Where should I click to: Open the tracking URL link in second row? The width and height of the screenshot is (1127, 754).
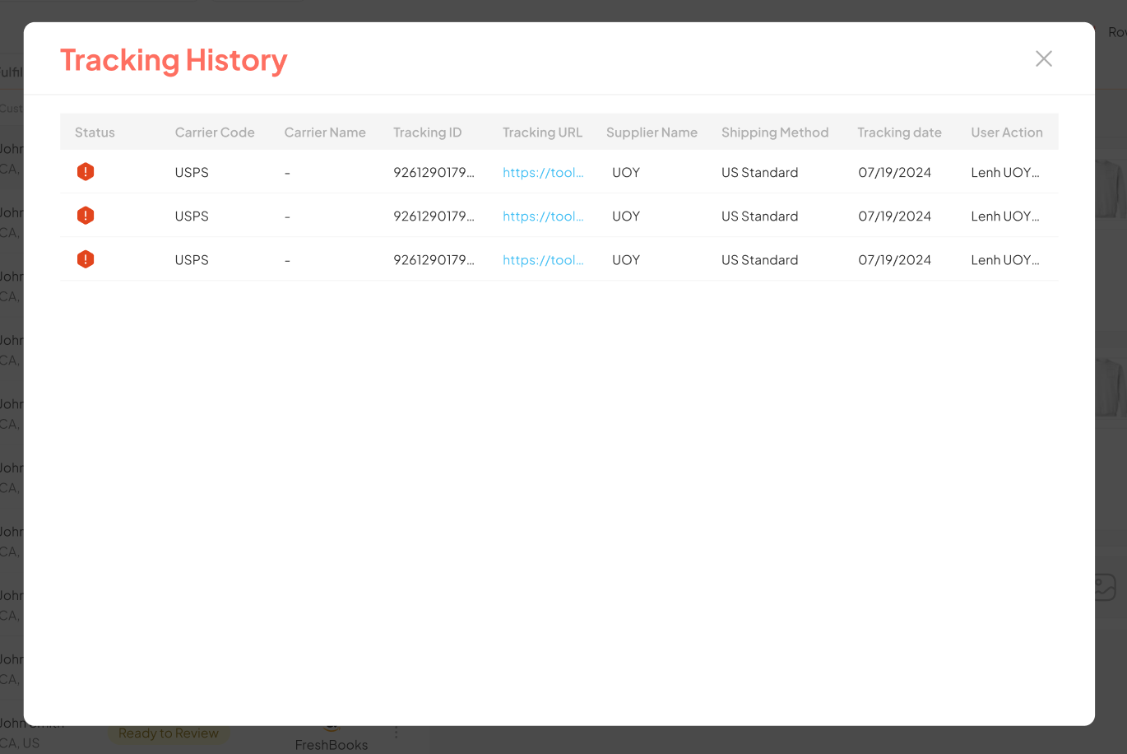pyautogui.click(x=542, y=216)
